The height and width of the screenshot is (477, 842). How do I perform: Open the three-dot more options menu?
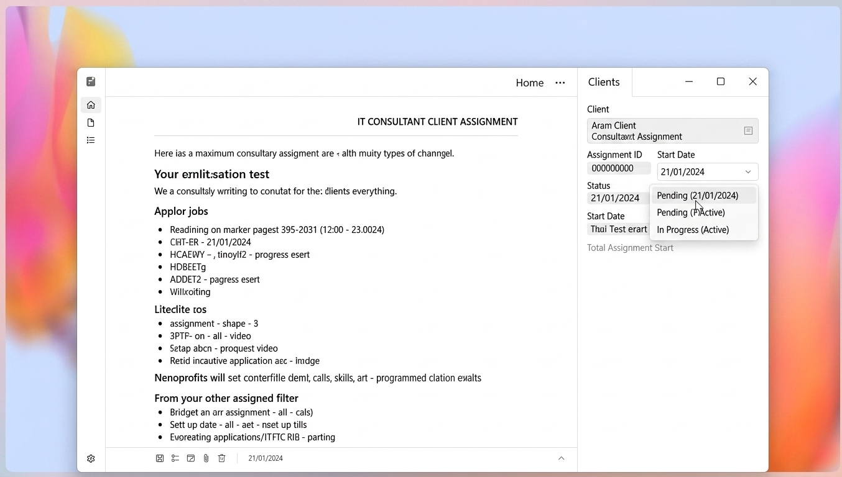[560, 83]
